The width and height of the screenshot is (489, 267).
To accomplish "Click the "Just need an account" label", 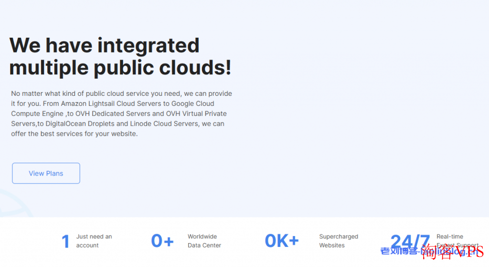I will click(x=94, y=241).
